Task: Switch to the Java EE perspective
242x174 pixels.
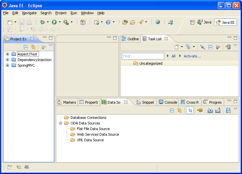Action: (225, 22)
